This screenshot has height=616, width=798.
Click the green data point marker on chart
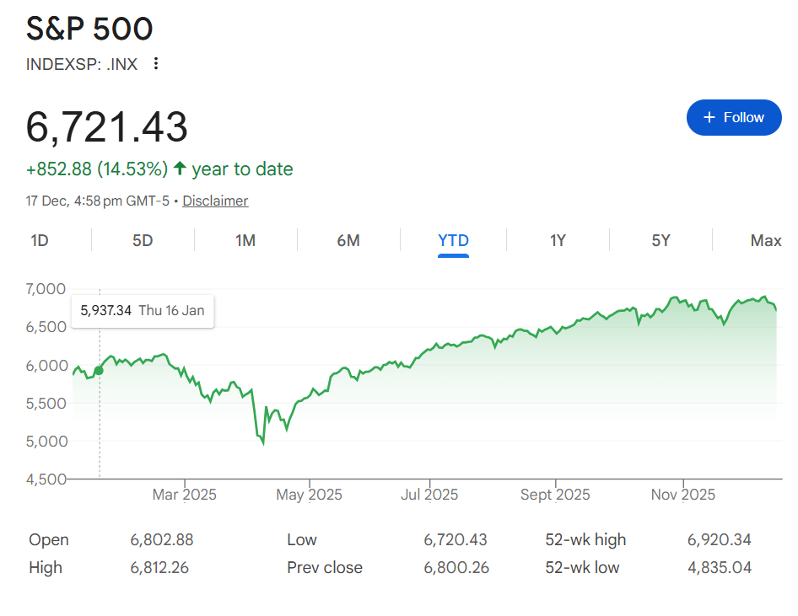click(x=100, y=370)
